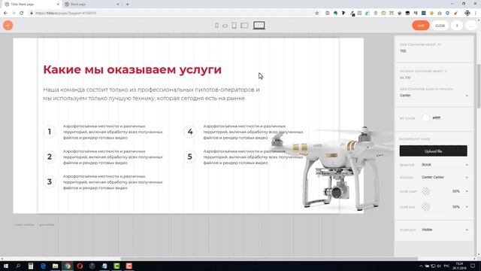Click the Close button in editor
The height and width of the screenshot is (271, 481).
[x=440, y=26]
